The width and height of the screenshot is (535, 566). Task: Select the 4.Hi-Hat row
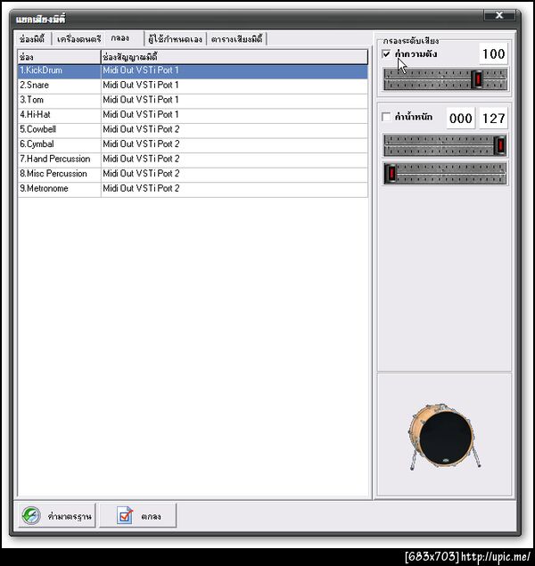[193, 115]
